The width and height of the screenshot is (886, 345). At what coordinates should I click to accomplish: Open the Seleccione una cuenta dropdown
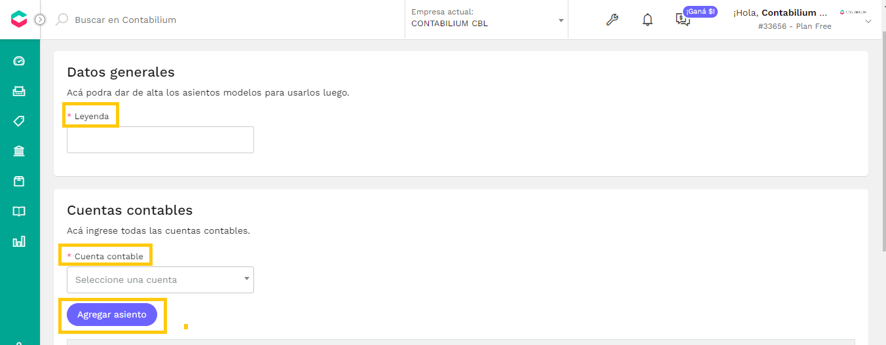coord(160,280)
